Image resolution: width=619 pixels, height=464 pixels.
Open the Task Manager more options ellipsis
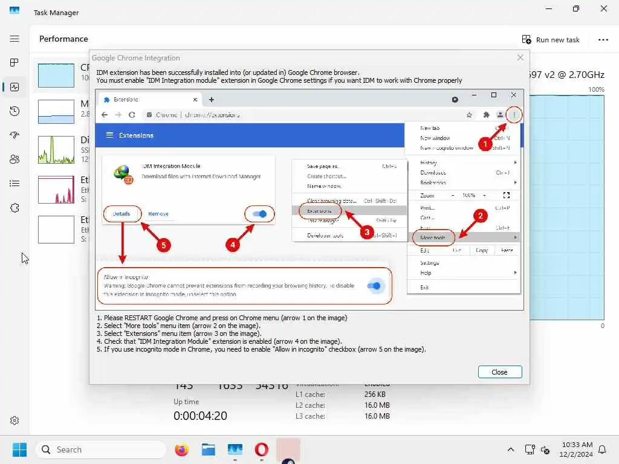coord(603,39)
